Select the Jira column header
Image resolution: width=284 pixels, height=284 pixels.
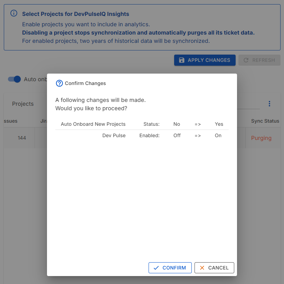(43, 121)
